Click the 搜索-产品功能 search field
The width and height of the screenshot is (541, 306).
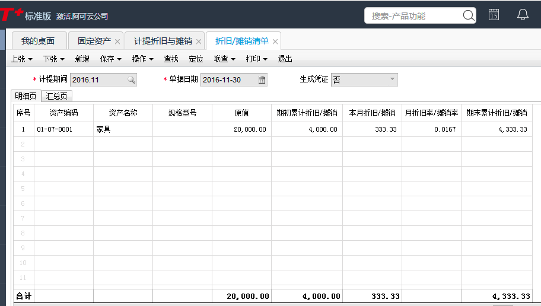pos(412,15)
